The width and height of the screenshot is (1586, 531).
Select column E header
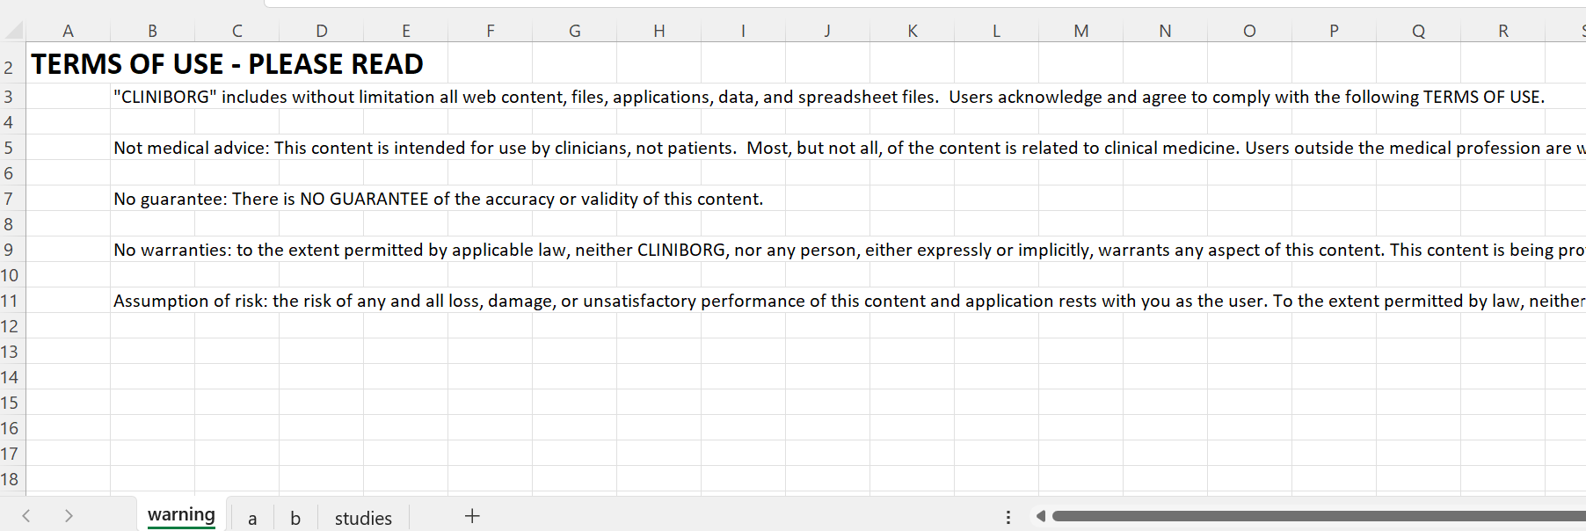[405, 31]
